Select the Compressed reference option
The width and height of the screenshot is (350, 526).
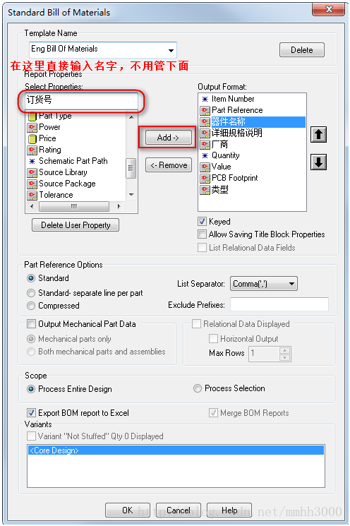coord(31,306)
